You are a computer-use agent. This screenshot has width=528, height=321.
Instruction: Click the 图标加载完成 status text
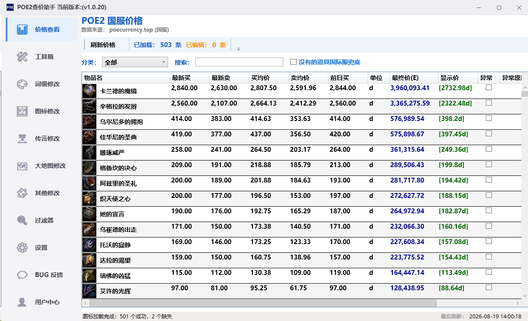point(127,317)
